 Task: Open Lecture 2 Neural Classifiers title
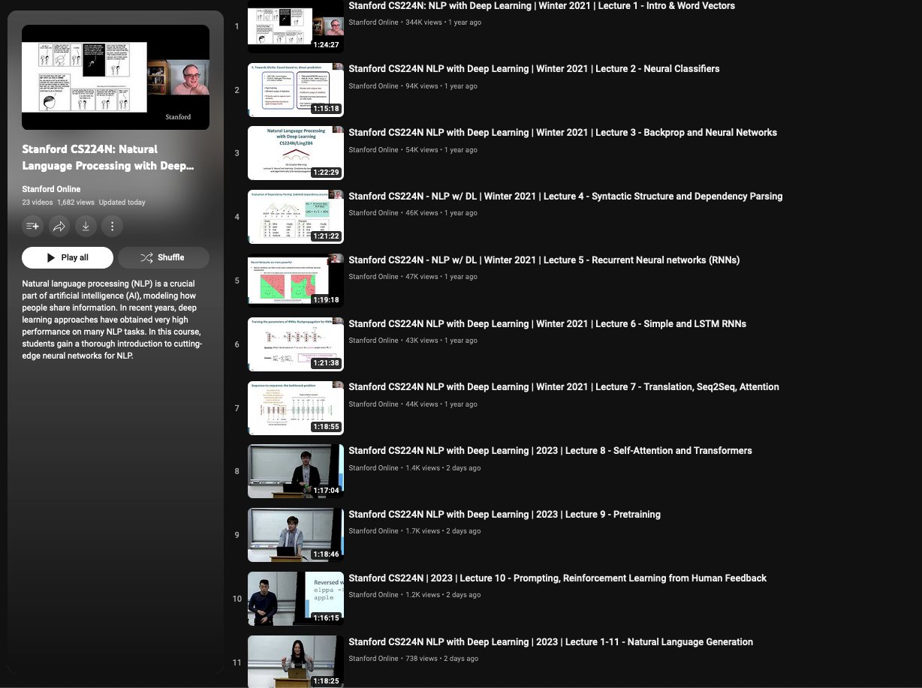click(534, 68)
